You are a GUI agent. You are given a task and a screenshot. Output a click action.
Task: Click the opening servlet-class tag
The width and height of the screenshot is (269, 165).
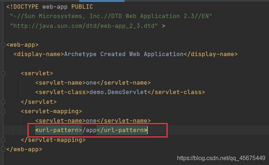[x=62, y=92]
